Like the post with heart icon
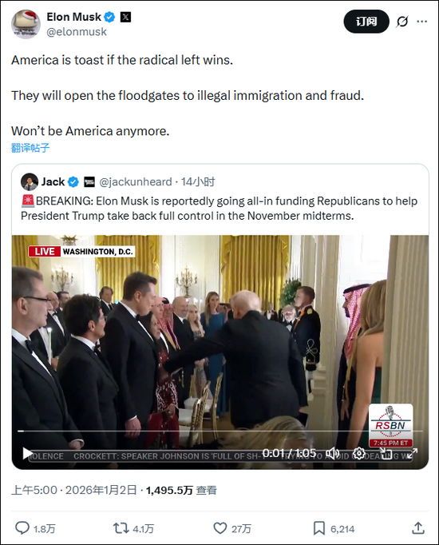Viewport: 439px width, 545px height. click(x=220, y=528)
